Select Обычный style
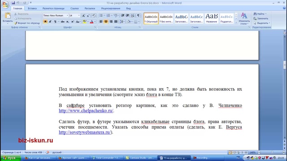287x161 pixels. pos(151,18)
